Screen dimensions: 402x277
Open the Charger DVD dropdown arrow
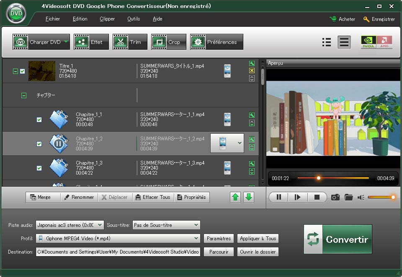tap(66, 42)
